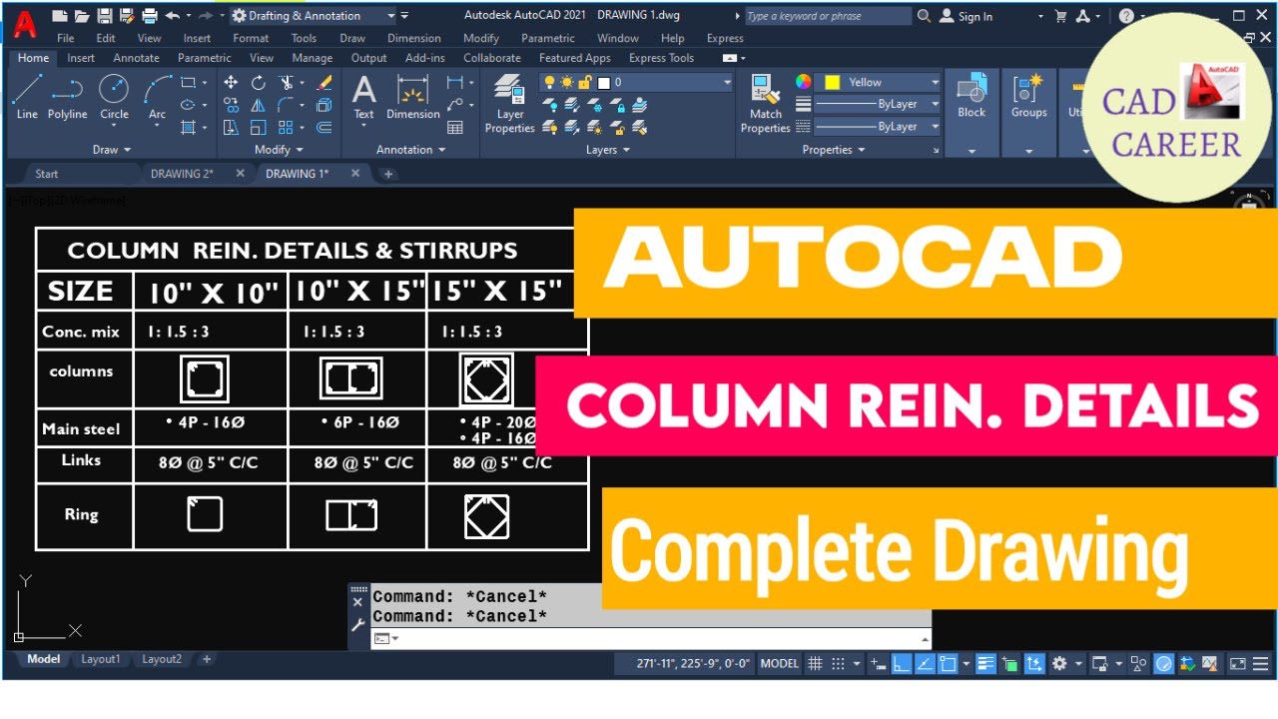Click the Array tool icon
This screenshot has width=1278, height=719.
point(287,127)
